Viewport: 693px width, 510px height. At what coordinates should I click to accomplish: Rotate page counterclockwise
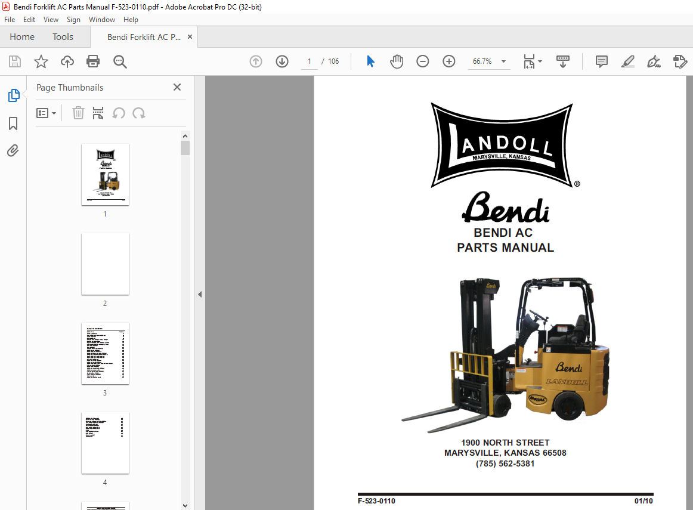point(119,113)
